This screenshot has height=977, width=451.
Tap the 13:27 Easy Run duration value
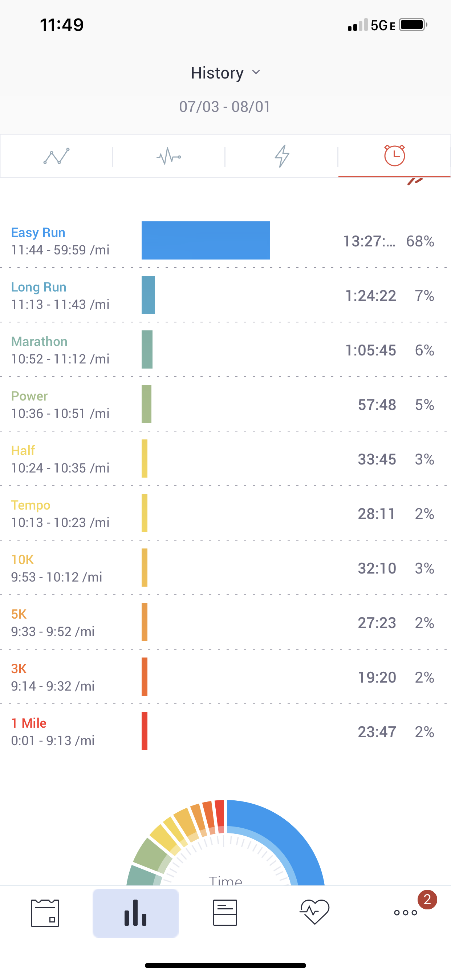pos(369,241)
